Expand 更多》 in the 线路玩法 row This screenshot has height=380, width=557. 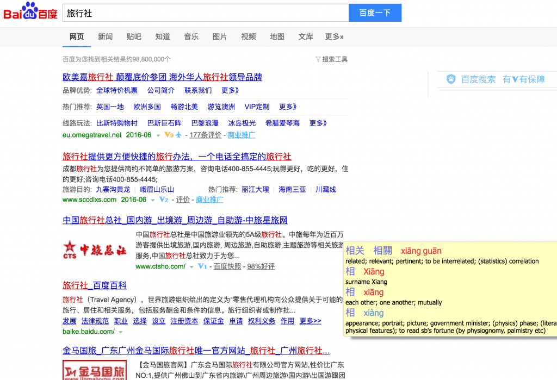pos(318,123)
